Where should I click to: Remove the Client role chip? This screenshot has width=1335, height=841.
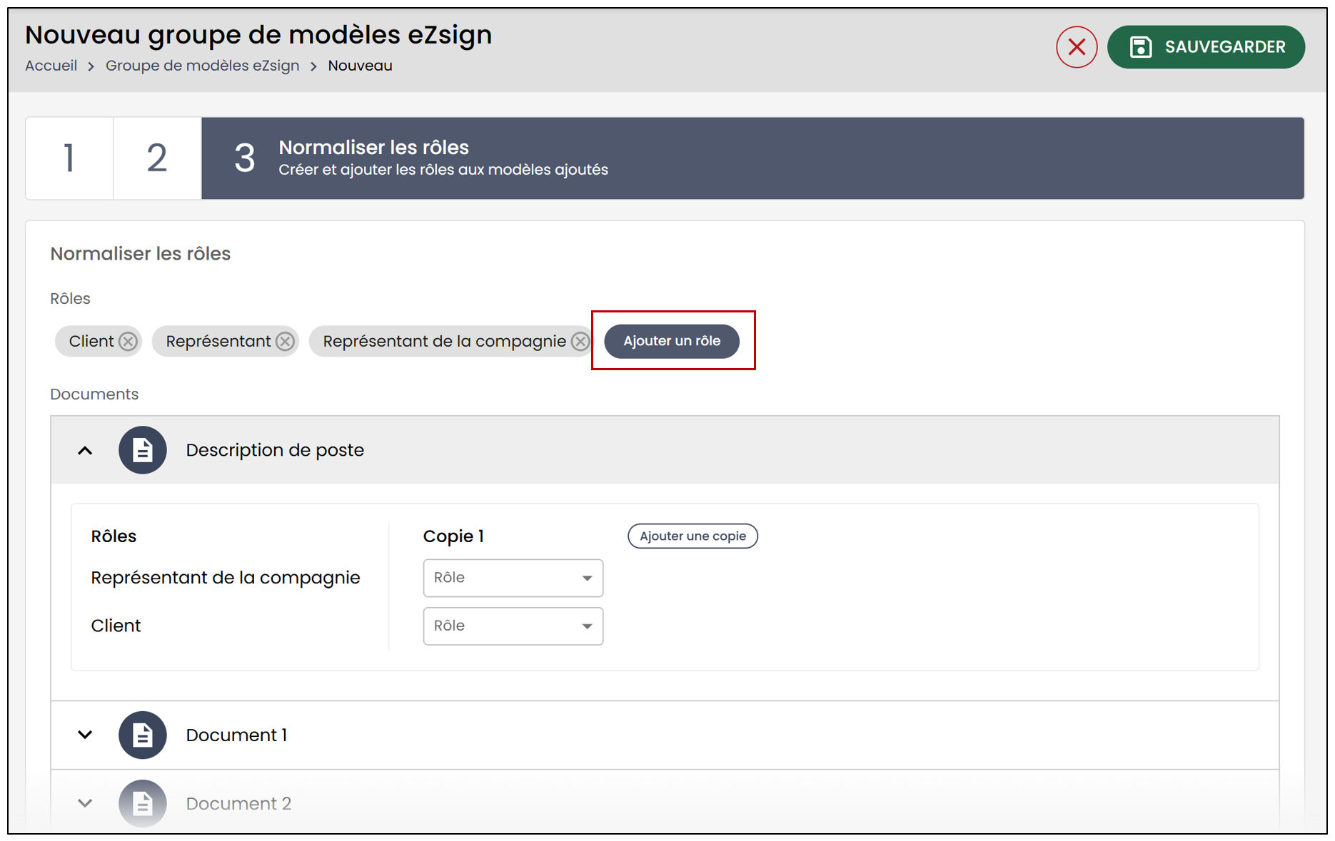(129, 342)
